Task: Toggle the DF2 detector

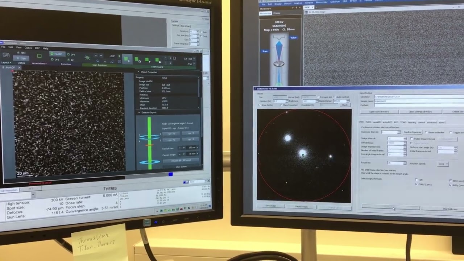Action: tap(55, 59)
